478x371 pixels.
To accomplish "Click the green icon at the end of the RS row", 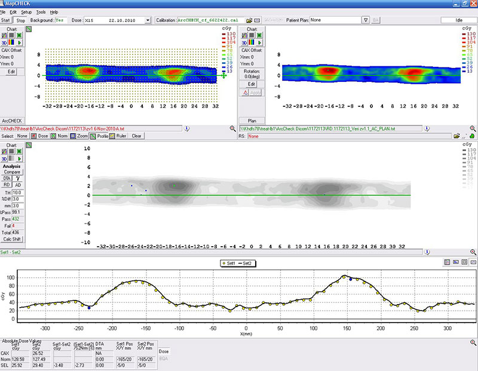I will tap(472, 136).
